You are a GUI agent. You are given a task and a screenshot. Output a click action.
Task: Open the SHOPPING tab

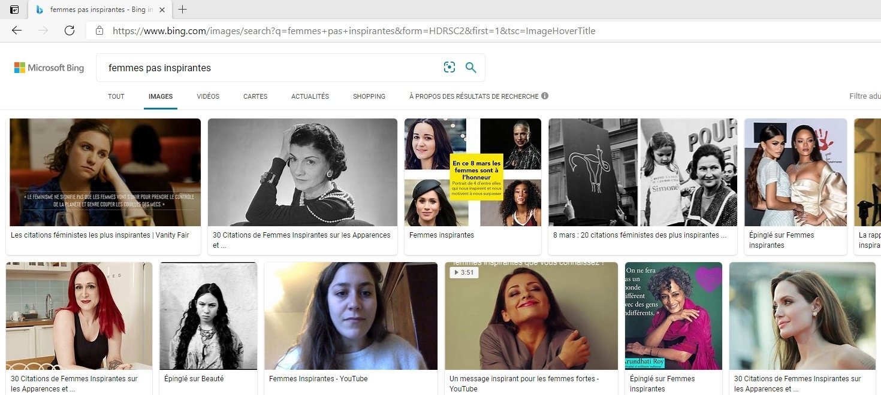(369, 96)
